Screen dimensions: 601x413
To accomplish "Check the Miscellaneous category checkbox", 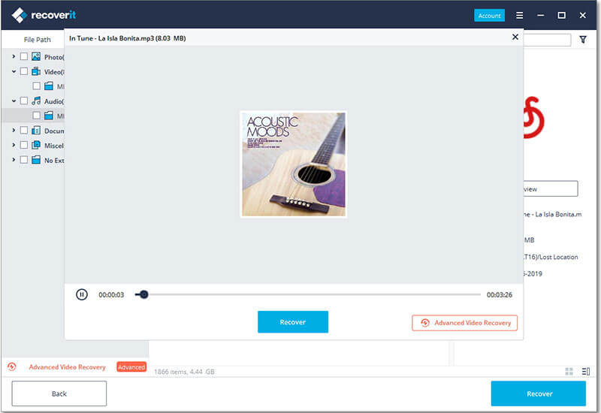I will coord(24,145).
